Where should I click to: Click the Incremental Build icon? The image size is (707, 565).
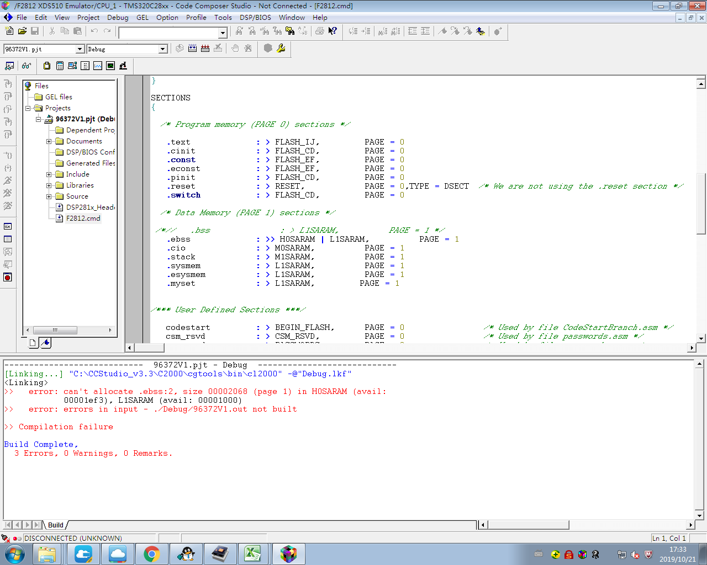pyautogui.click(x=192, y=49)
